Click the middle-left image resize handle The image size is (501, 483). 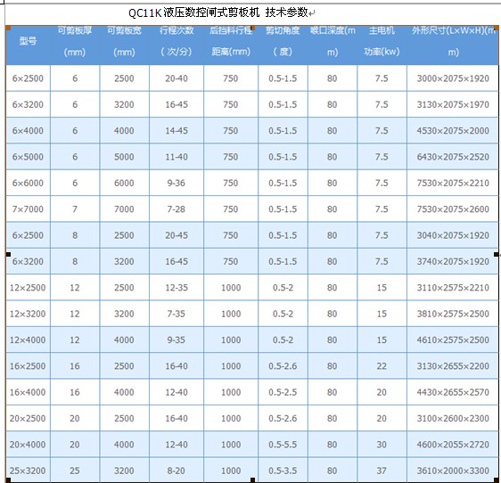click(x=8, y=254)
